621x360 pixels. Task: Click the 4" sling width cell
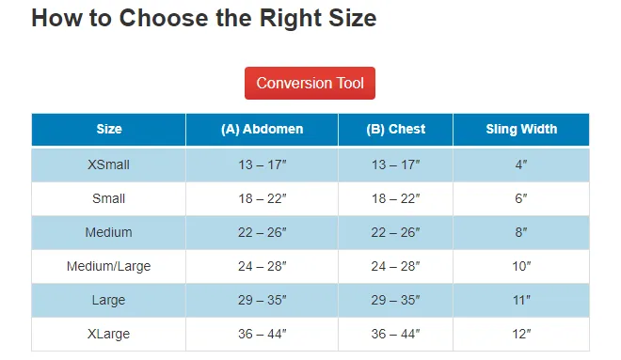click(x=521, y=164)
